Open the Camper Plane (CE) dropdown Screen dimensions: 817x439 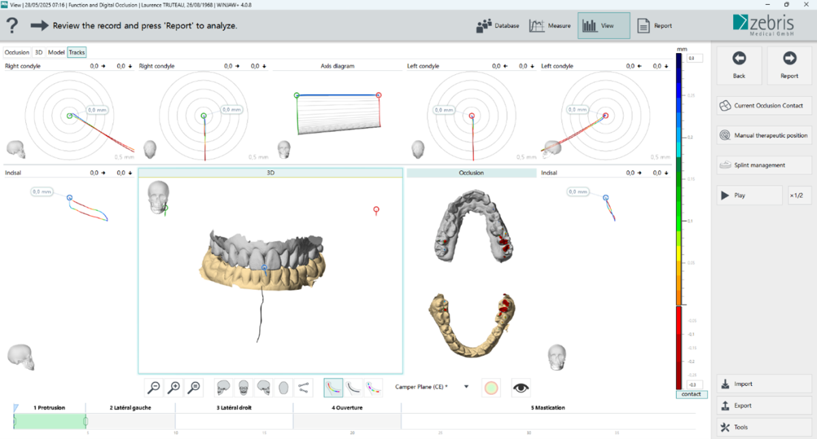pyautogui.click(x=466, y=387)
